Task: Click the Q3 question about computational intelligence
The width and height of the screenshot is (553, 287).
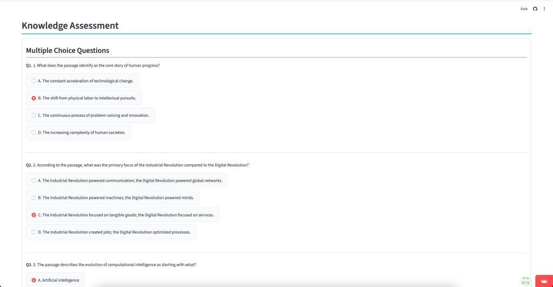Action: 111,265
